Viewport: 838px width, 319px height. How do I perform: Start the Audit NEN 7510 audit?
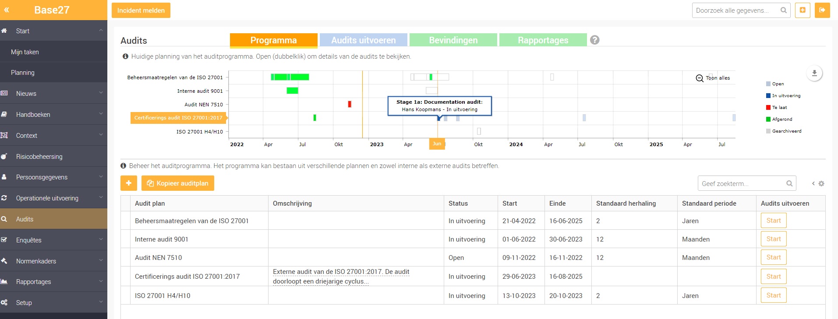pos(774,257)
